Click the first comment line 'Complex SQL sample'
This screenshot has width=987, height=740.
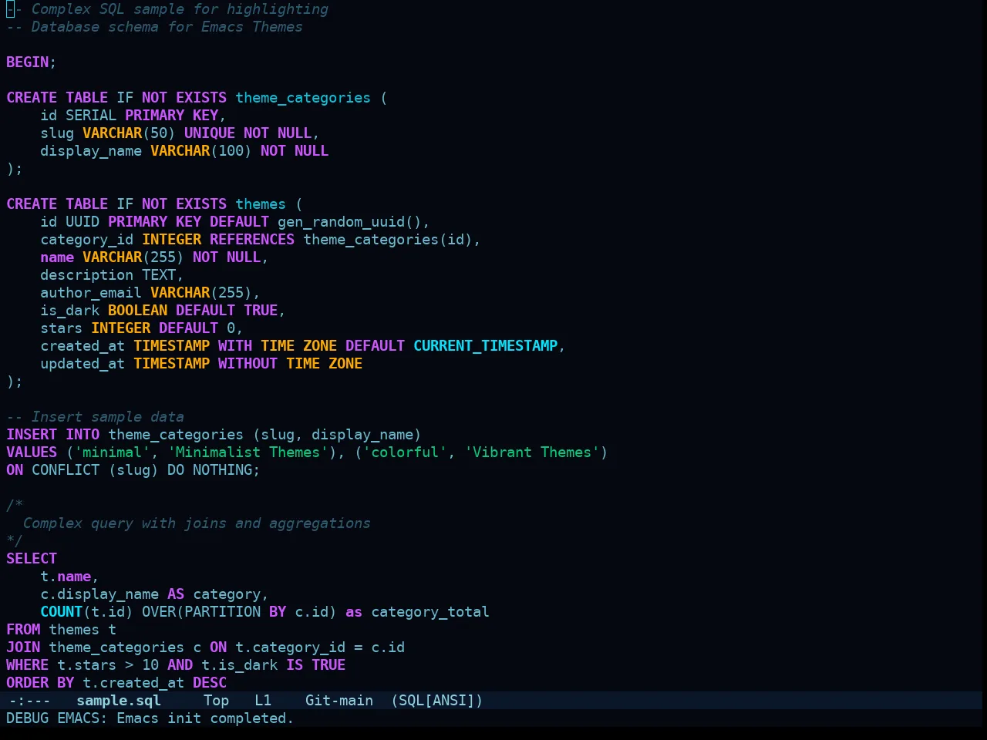coord(167,9)
